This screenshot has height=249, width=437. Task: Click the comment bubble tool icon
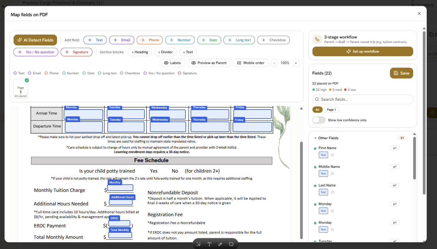click(231, 244)
